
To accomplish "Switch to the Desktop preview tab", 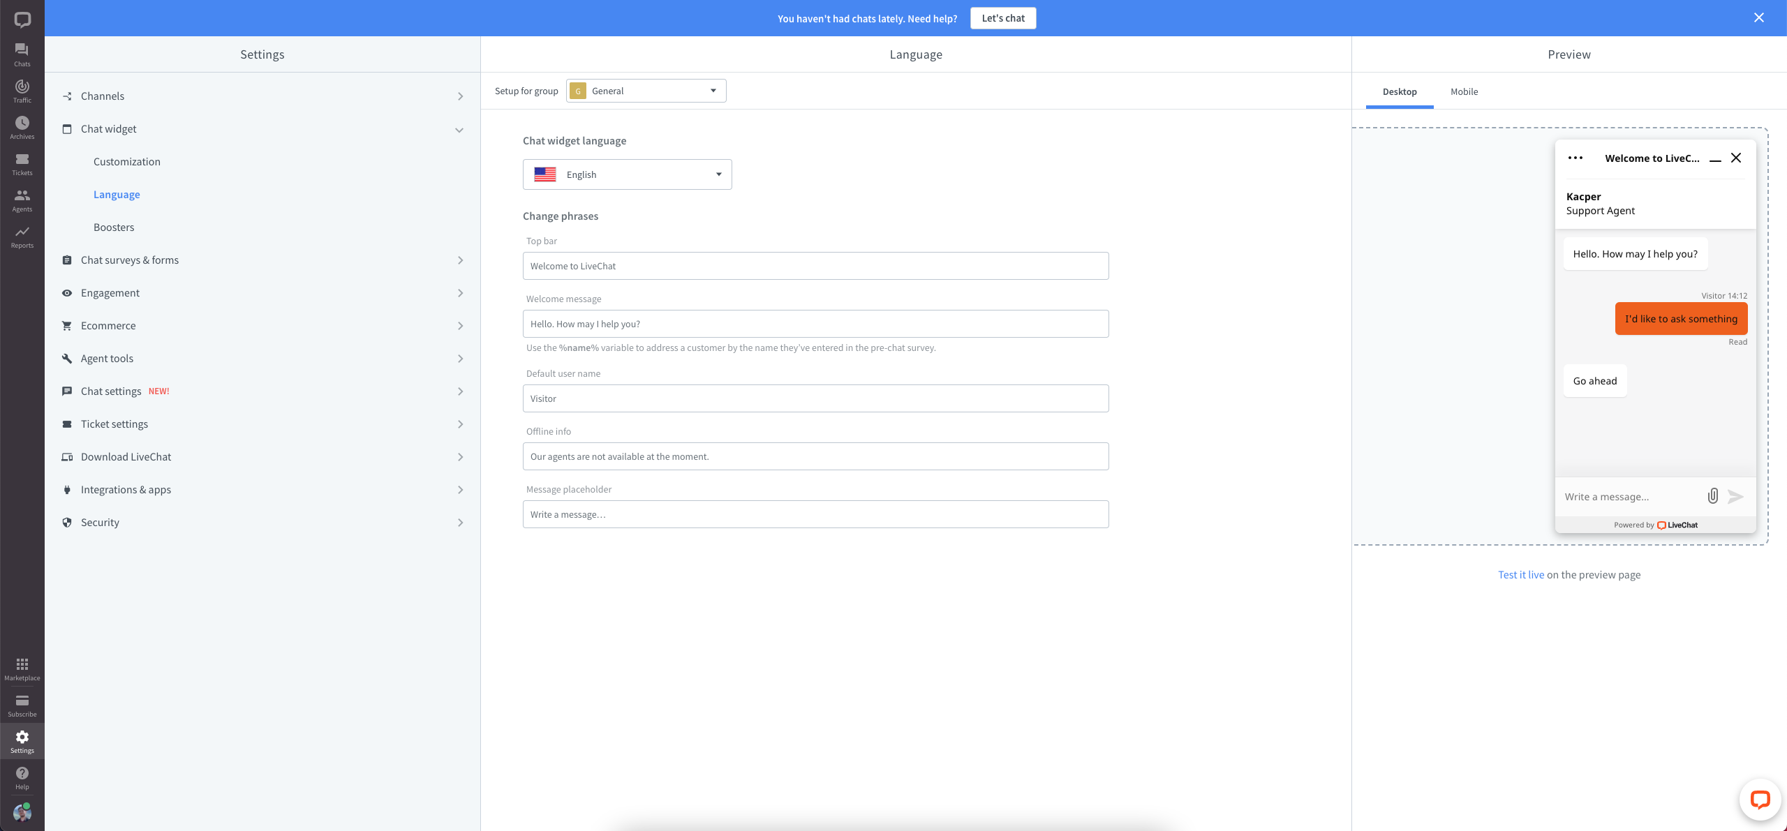I will click(1400, 92).
